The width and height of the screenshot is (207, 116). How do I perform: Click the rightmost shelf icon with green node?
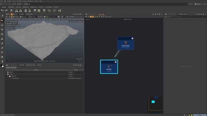[60, 11]
